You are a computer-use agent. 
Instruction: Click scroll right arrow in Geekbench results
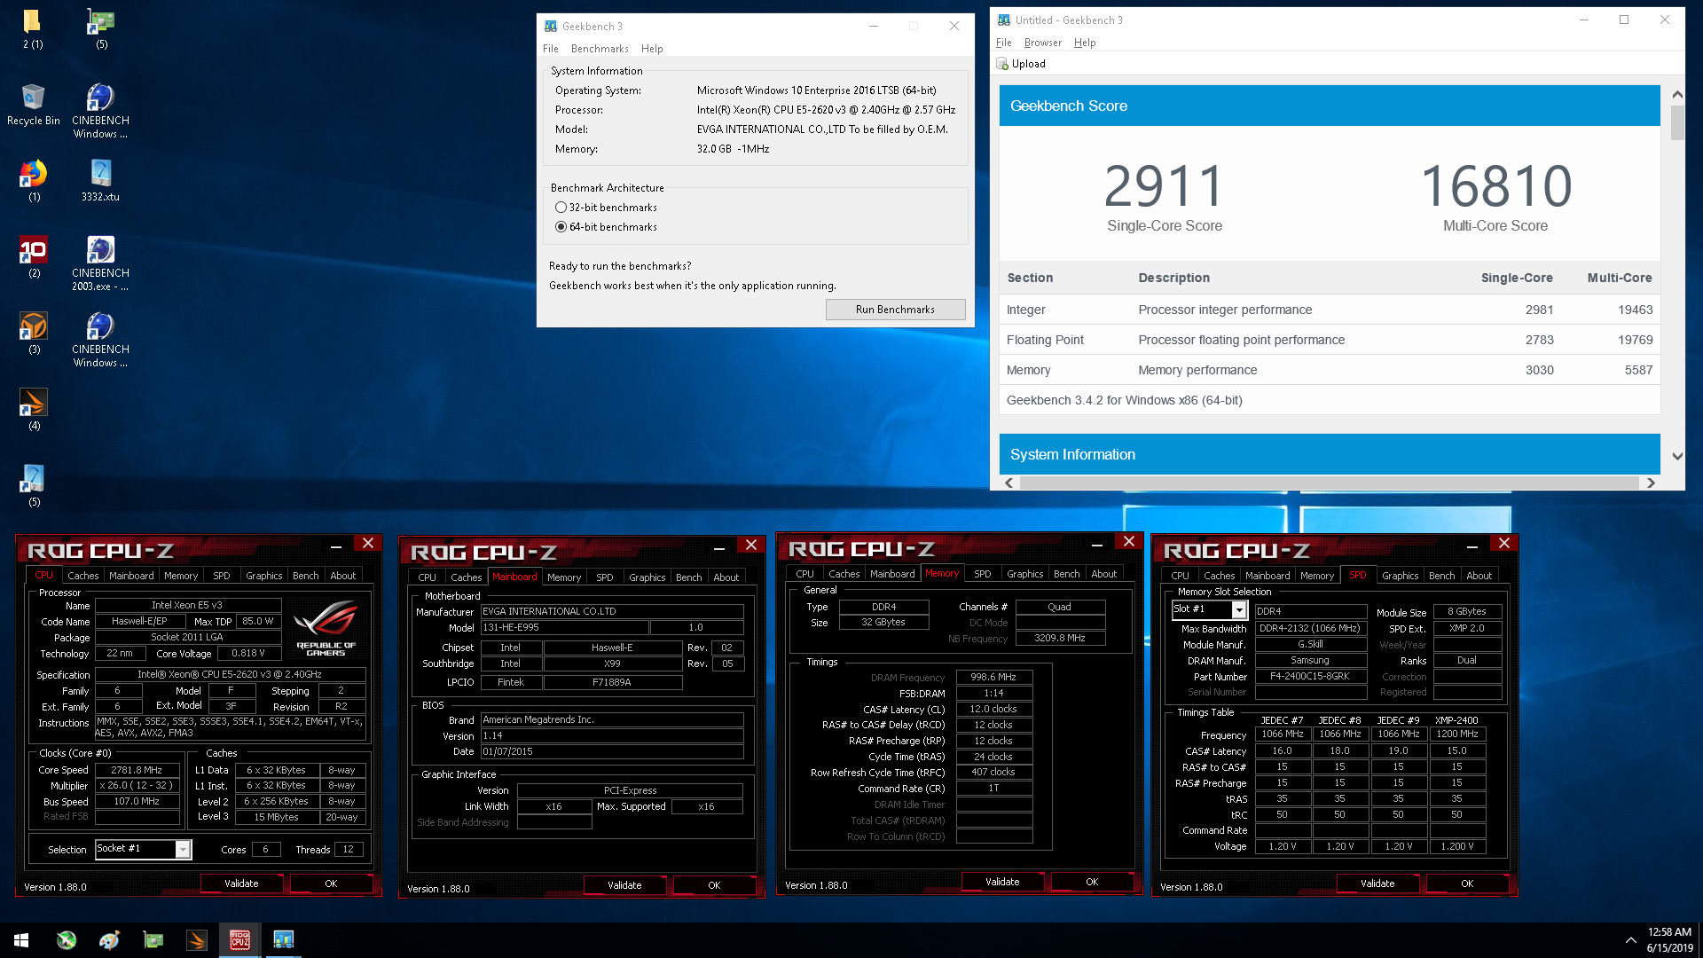pos(1650,483)
